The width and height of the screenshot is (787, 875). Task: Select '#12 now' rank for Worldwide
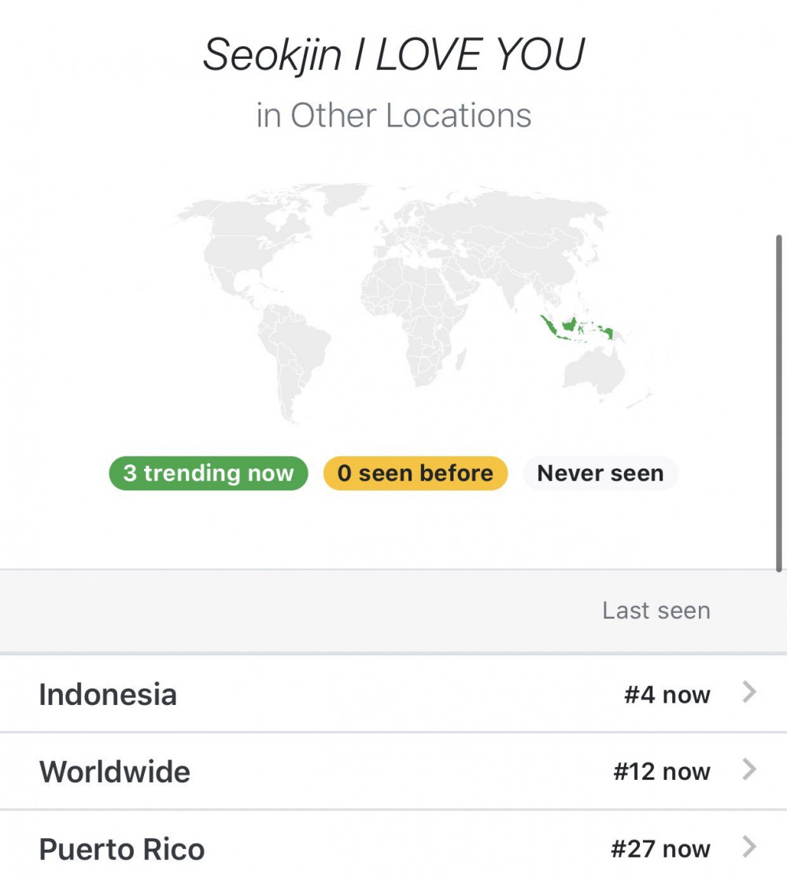point(662,773)
